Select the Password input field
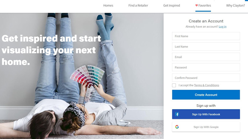 [x=206, y=67]
